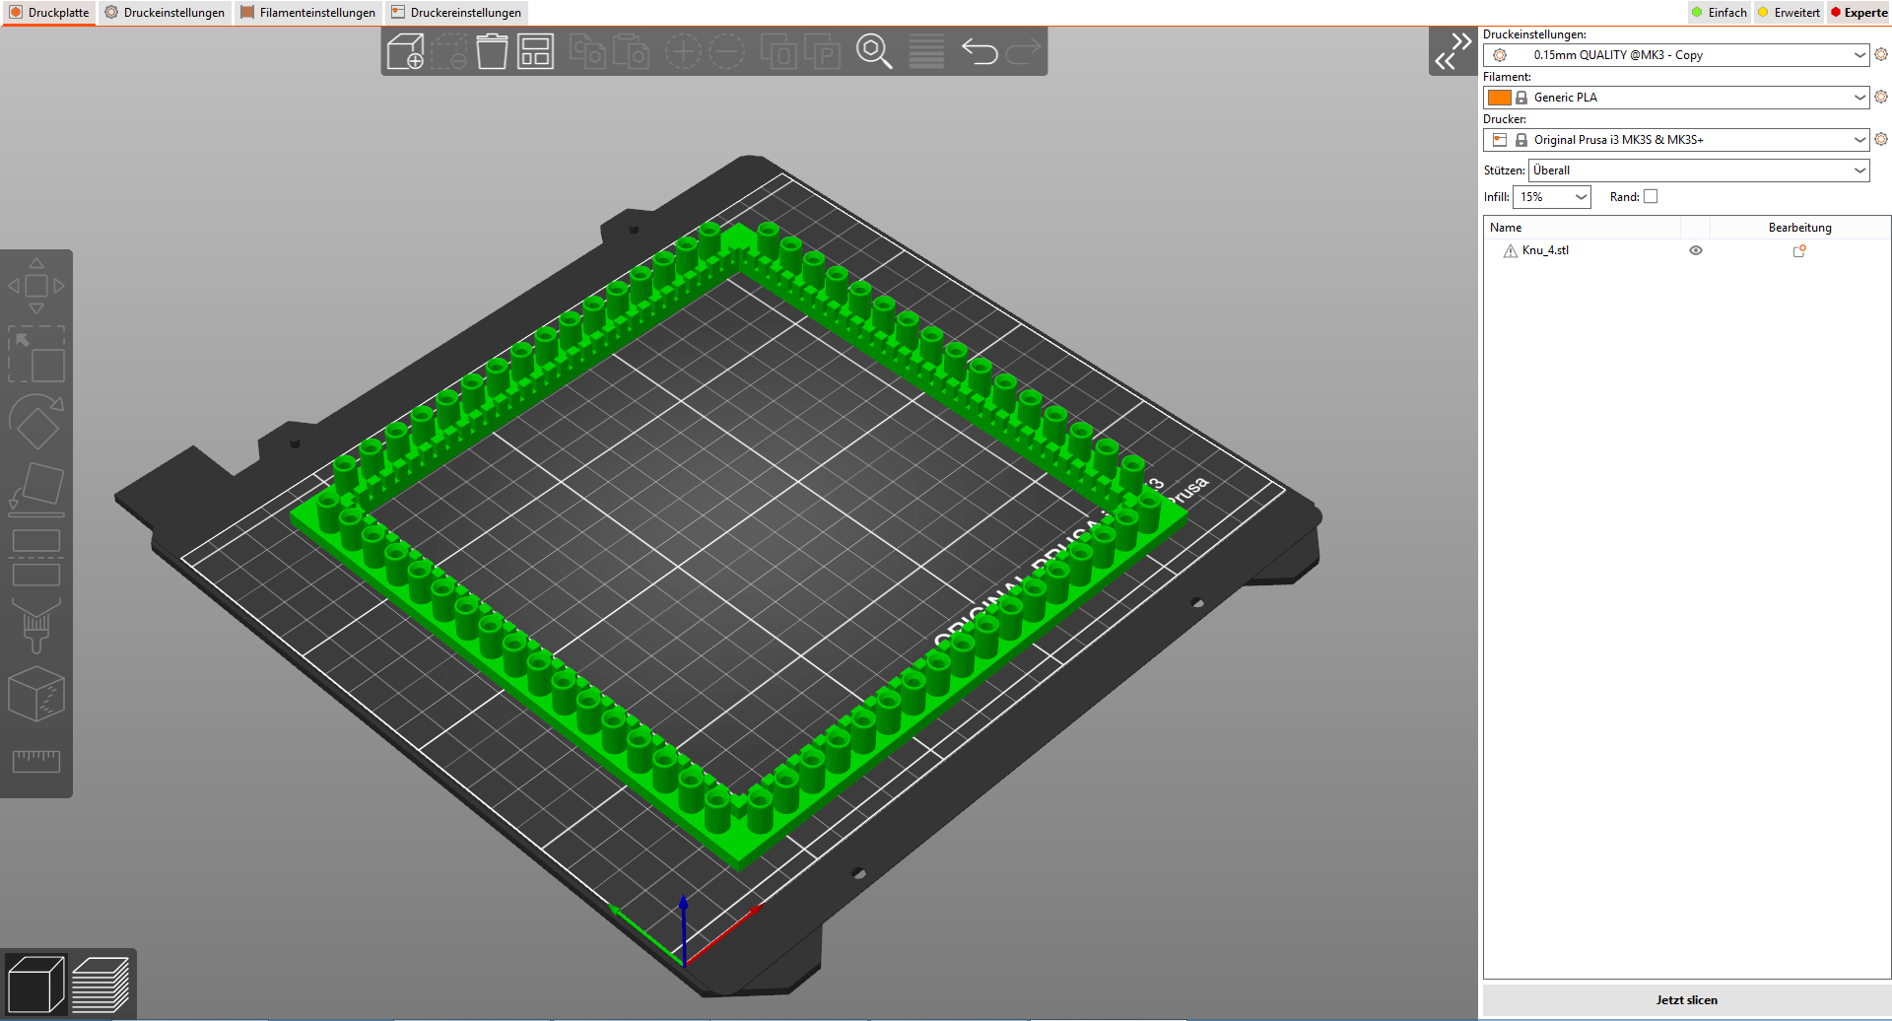The image size is (1892, 1021).
Task: Select the Scale tool in left toolbar
Action: click(x=36, y=354)
